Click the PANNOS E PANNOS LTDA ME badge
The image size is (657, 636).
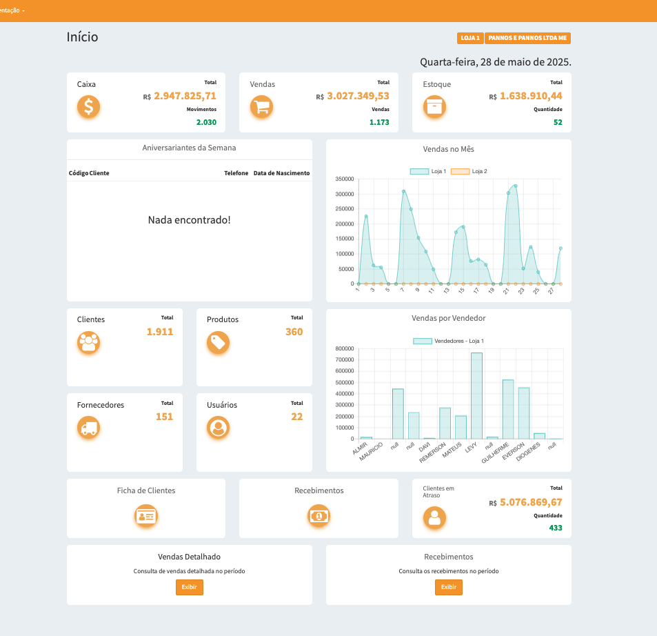click(527, 39)
